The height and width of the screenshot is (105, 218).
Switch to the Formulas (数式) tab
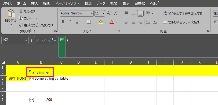88,3
